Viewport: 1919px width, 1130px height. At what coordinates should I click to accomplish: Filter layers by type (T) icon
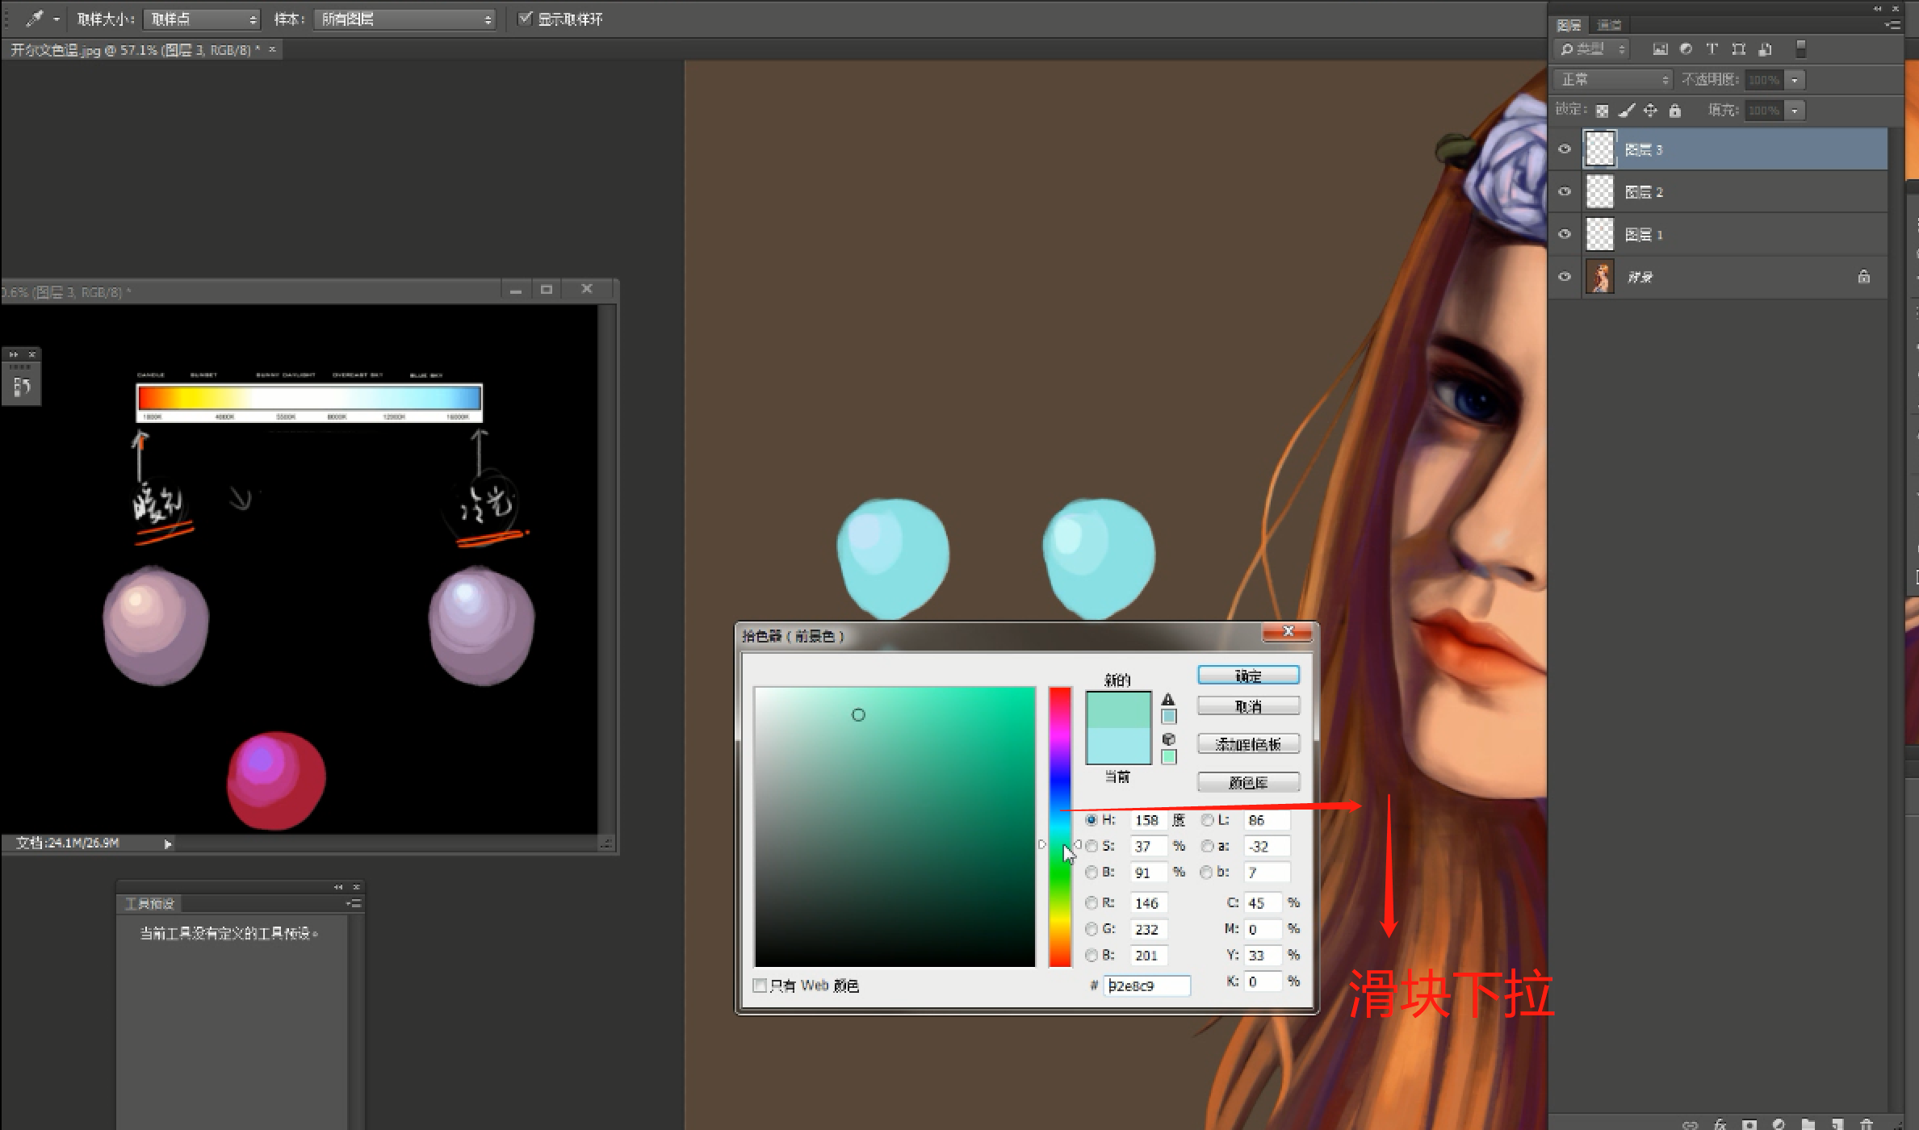pos(1712,49)
